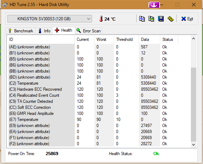Open the Error Scan tab

(x=89, y=31)
